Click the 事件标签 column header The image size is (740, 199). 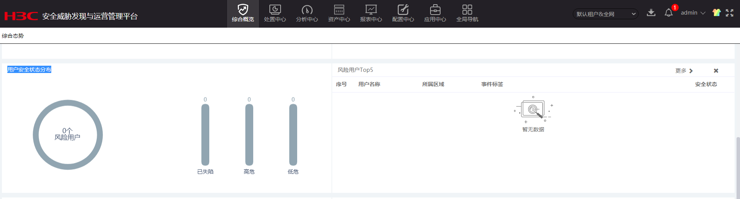pos(492,84)
